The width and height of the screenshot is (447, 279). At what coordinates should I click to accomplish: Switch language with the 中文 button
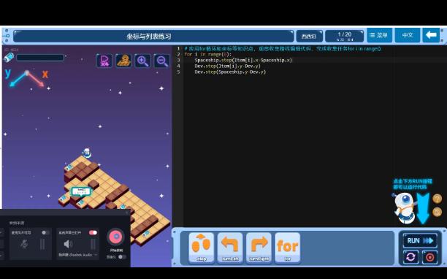click(407, 35)
